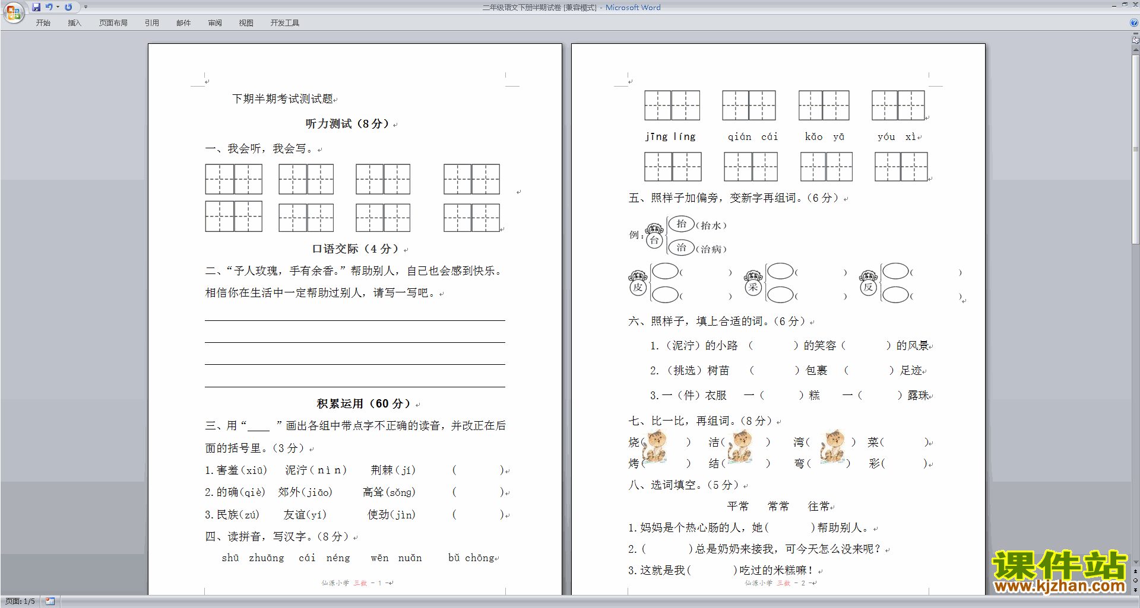Save the document from quick access toolbar
The image size is (1140, 608).
(x=36, y=7)
